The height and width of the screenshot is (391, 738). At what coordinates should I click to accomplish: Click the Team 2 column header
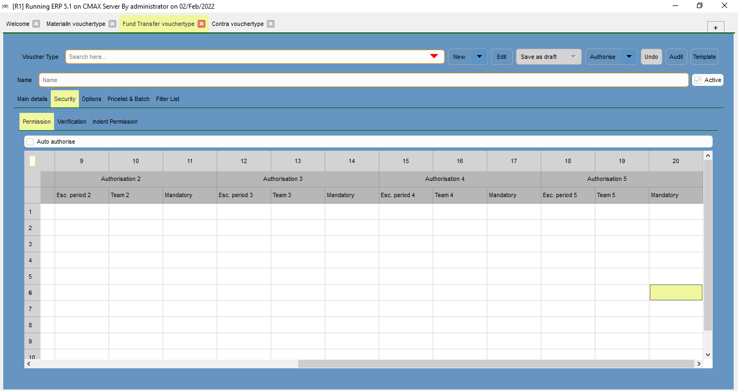136,195
